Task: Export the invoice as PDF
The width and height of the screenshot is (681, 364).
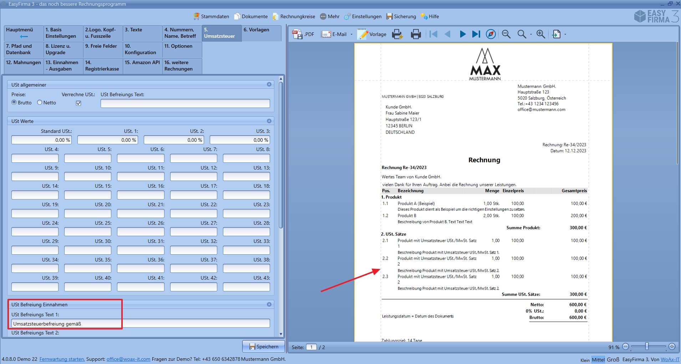Action: click(303, 34)
